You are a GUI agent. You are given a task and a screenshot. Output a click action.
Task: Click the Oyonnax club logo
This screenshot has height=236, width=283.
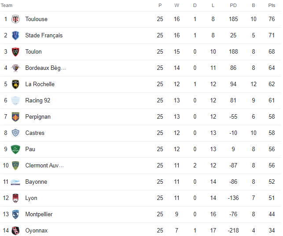[15, 231]
